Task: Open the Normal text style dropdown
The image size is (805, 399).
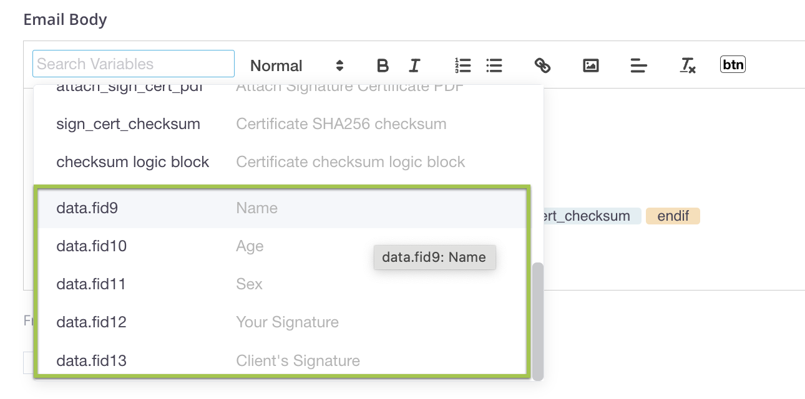Action: point(296,65)
